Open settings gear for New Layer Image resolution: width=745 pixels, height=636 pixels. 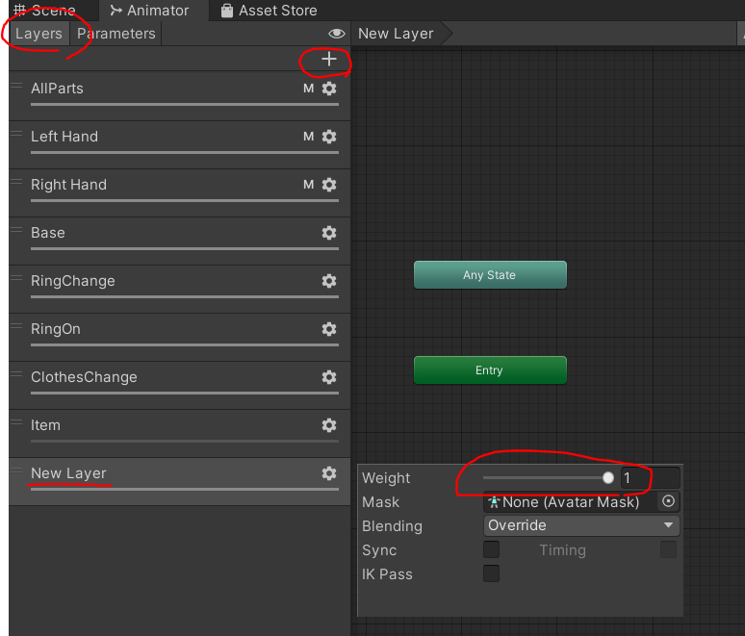[329, 473]
